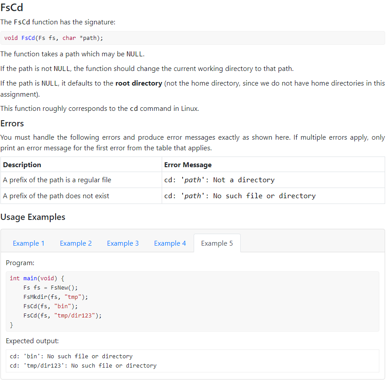Click the Usage Examples heading
This screenshot has height=380, width=386.
point(33,217)
